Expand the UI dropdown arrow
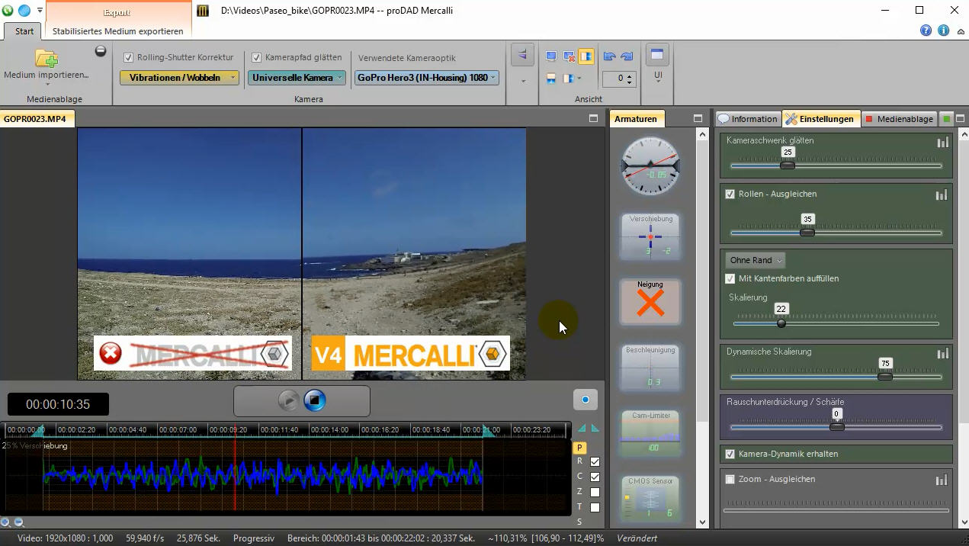This screenshot has height=546, width=969. (x=658, y=80)
